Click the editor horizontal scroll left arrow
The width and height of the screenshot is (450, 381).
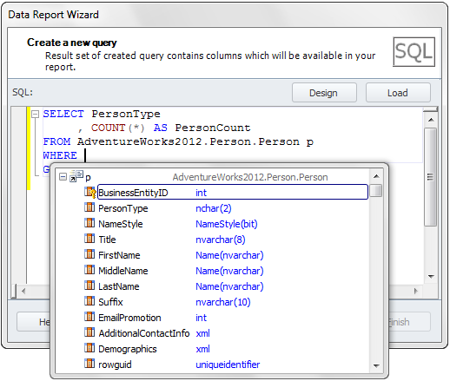point(23,291)
